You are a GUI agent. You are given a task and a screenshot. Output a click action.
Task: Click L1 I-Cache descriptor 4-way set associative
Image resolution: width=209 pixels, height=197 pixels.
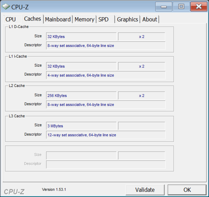(x=106, y=75)
